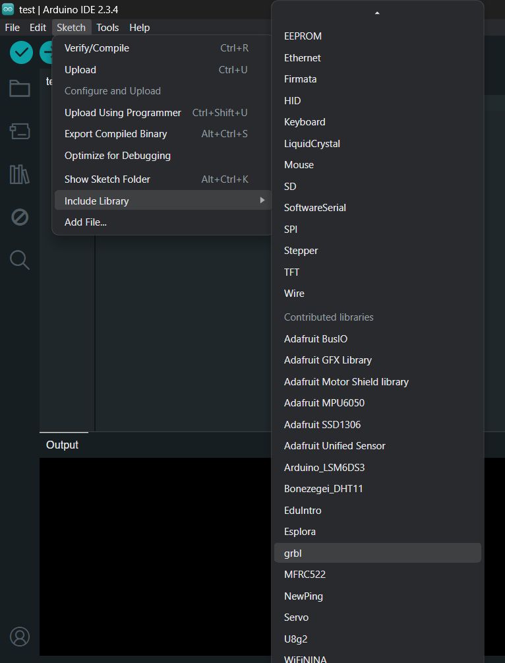
Task: Include the Wire library
Action: coord(377,294)
